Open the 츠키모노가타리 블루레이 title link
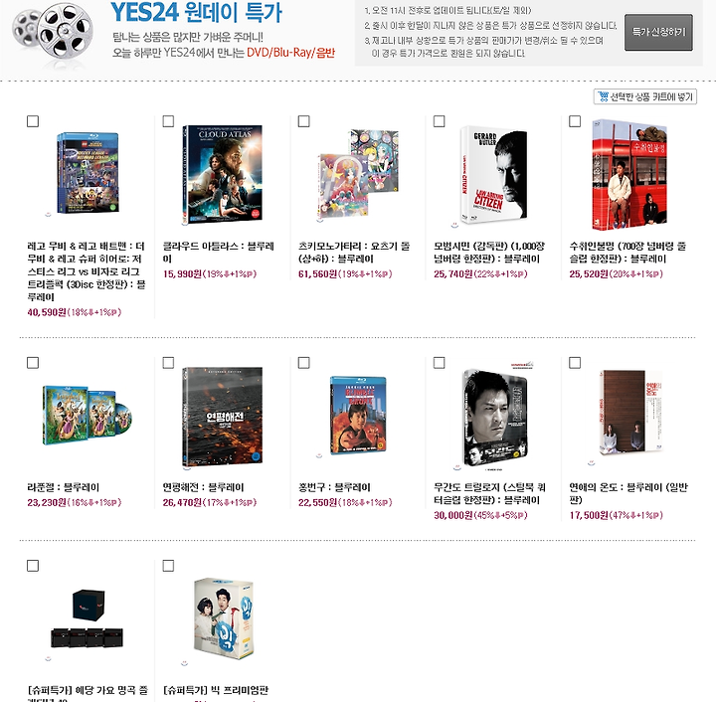 [354, 253]
